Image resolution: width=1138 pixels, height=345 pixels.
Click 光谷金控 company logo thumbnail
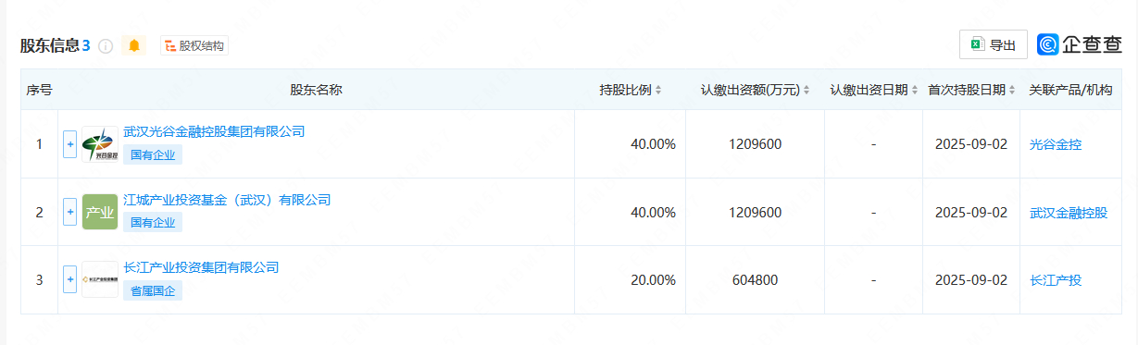click(100, 144)
